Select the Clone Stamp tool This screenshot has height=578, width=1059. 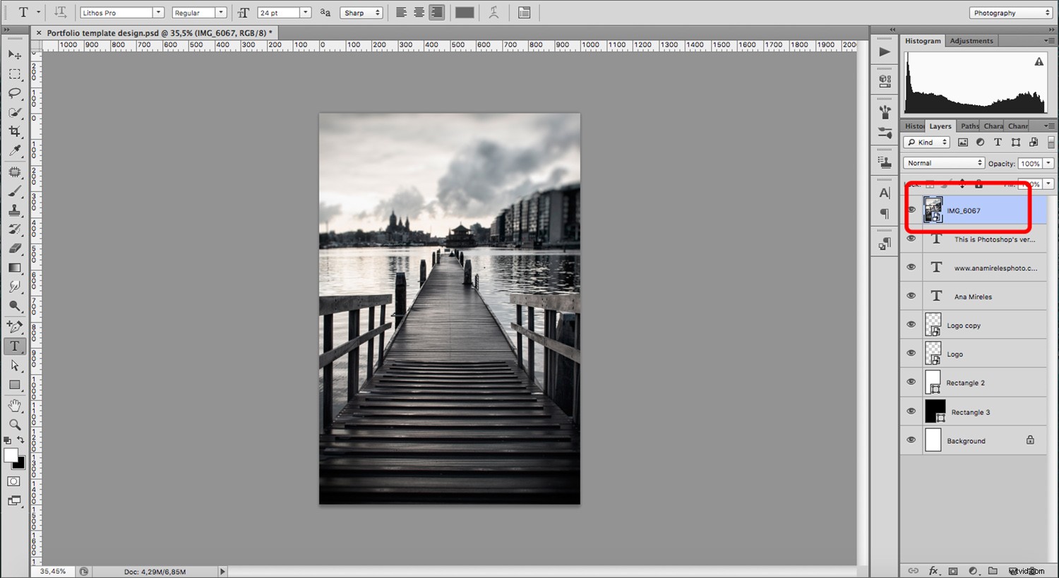[x=15, y=209]
